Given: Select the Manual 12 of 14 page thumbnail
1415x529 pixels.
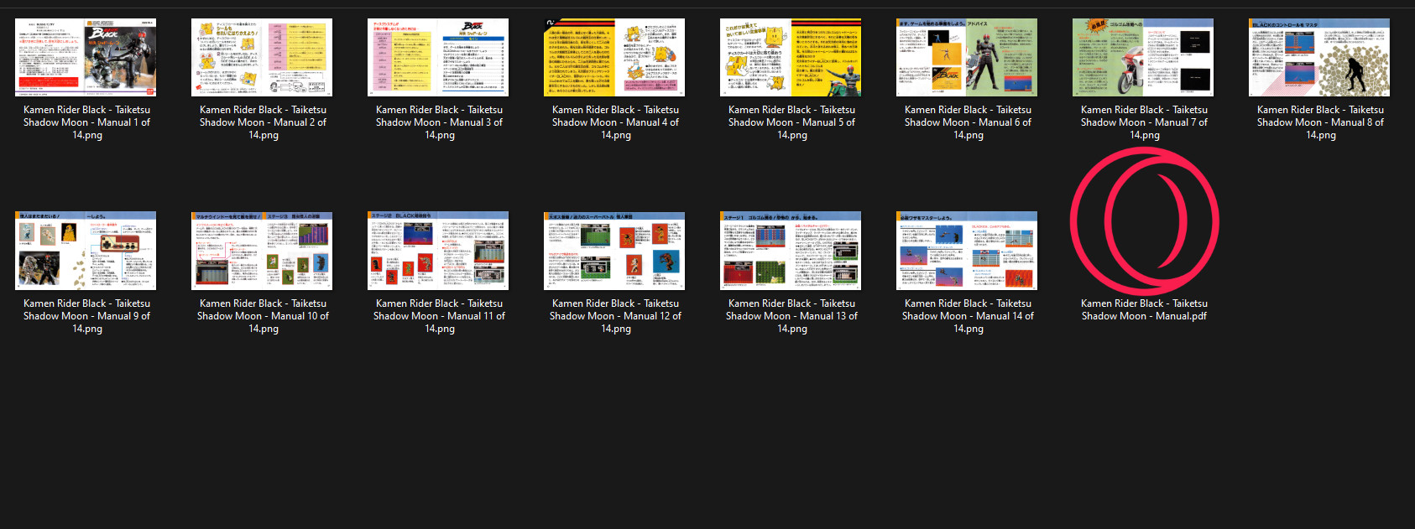Looking at the screenshot, I should point(615,251).
